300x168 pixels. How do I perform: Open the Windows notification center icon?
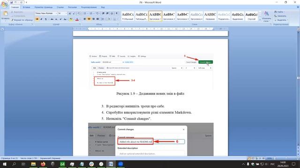pyautogui.click(x=294, y=164)
